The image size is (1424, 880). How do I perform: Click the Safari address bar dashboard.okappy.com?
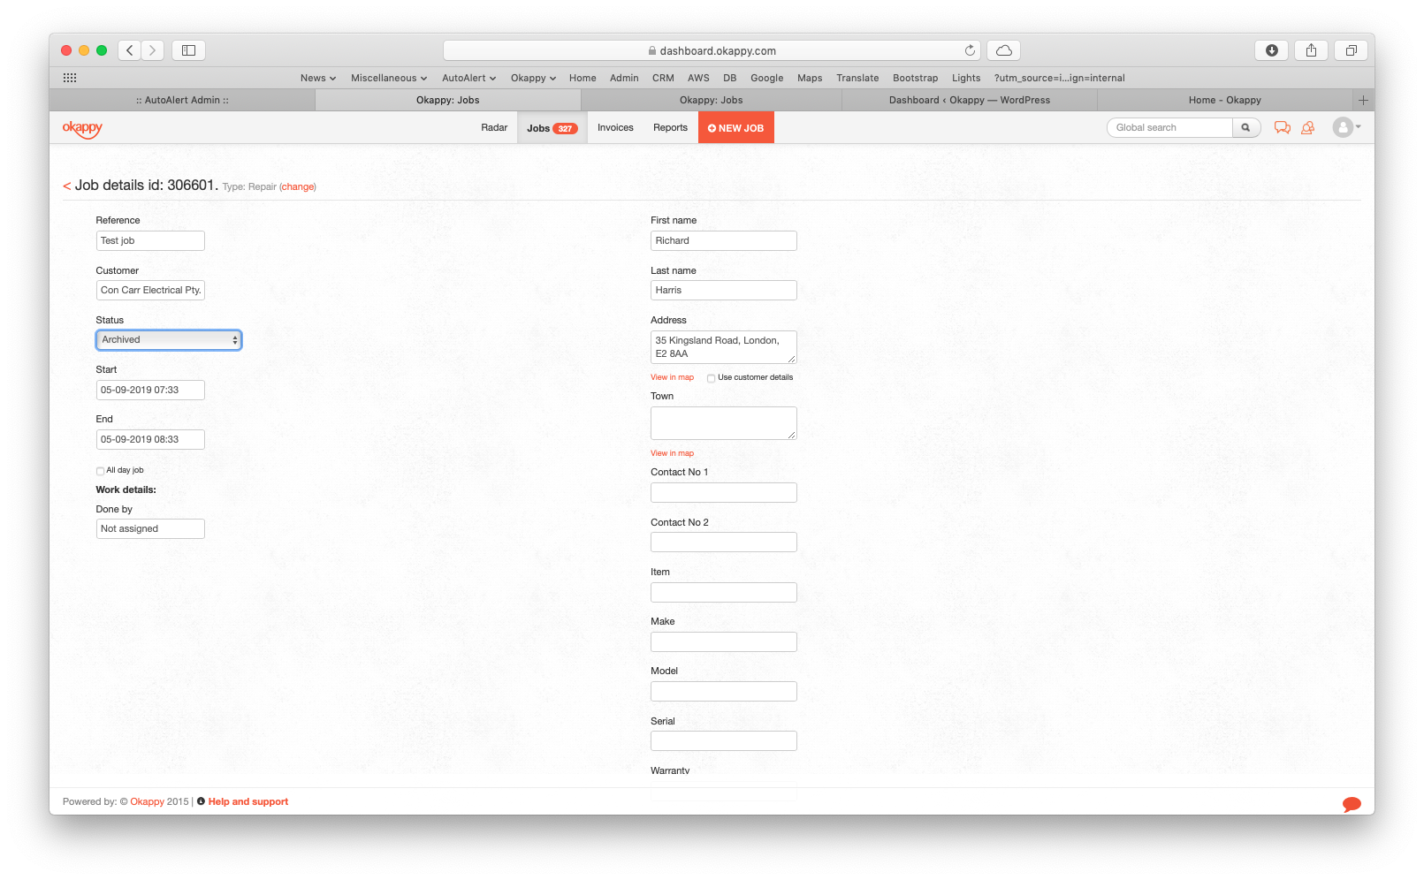(712, 50)
